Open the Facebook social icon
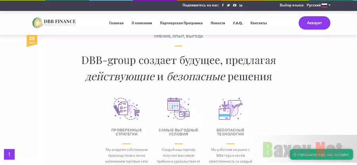357x165 pixels. point(223,5)
